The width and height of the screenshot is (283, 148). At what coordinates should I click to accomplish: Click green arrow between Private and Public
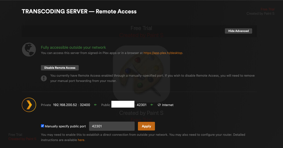click(95, 105)
